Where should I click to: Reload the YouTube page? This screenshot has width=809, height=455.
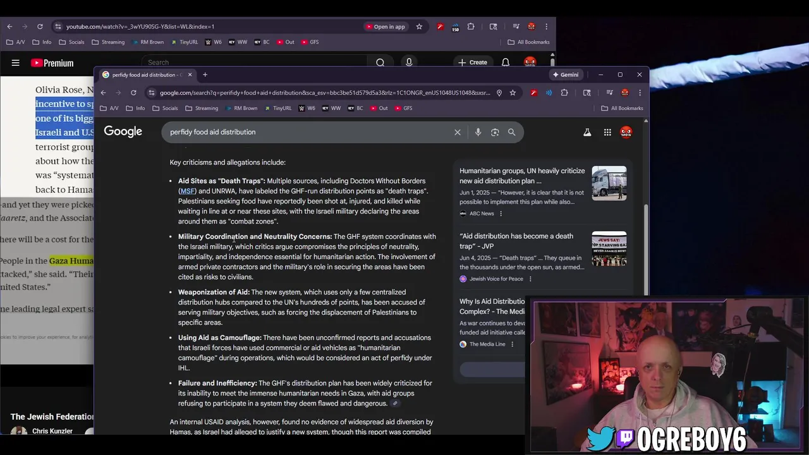40,27
